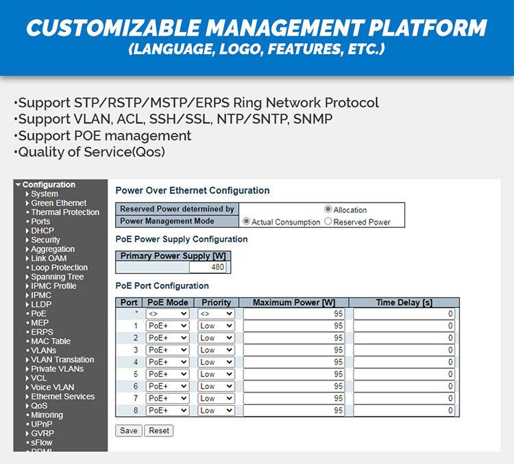Select the Allocation radio button
Screen dimensions: 514x464
328,209
